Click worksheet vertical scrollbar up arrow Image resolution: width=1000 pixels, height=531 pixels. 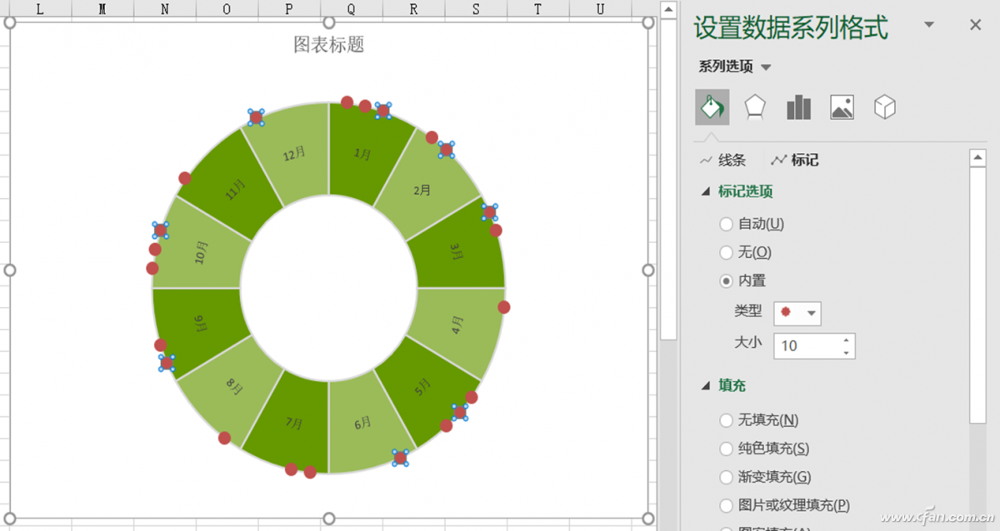[668, 9]
